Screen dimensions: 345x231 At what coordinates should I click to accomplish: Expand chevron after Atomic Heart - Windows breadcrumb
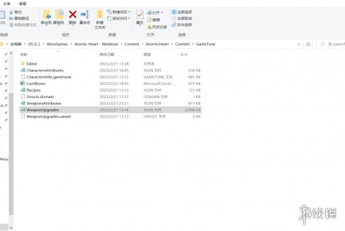121,44
